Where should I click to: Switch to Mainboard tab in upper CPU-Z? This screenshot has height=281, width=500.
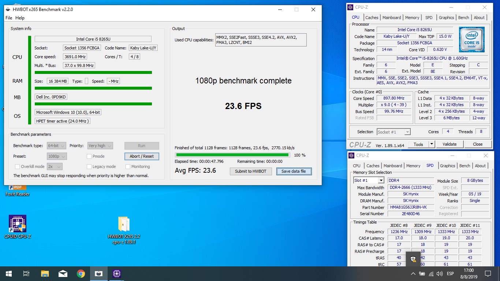point(392,18)
